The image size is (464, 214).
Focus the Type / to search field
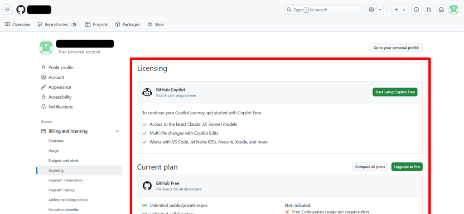pos(324,10)
